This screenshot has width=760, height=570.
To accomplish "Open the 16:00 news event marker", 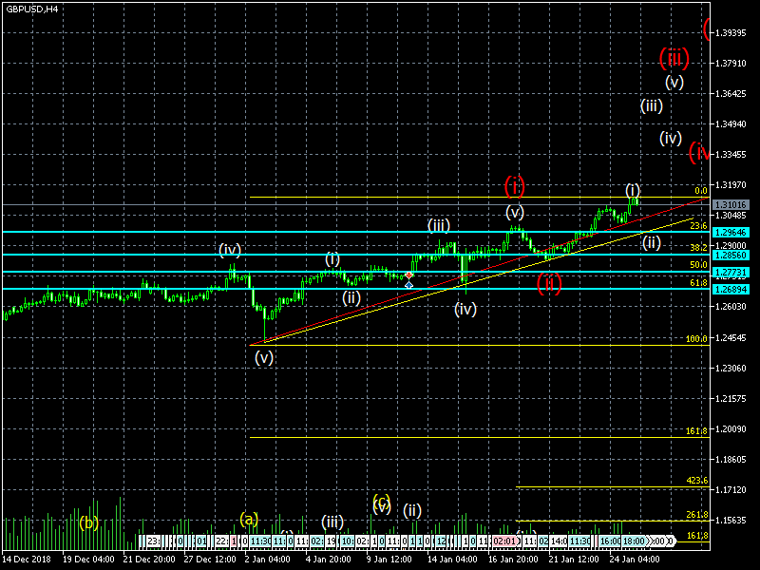I will click(x=610, y=541).
